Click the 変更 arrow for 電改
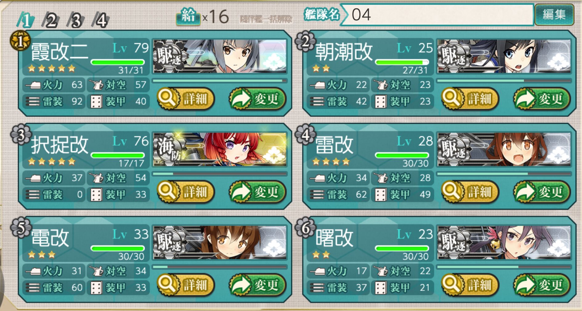The image size is (582, 311). pos(257,285)
